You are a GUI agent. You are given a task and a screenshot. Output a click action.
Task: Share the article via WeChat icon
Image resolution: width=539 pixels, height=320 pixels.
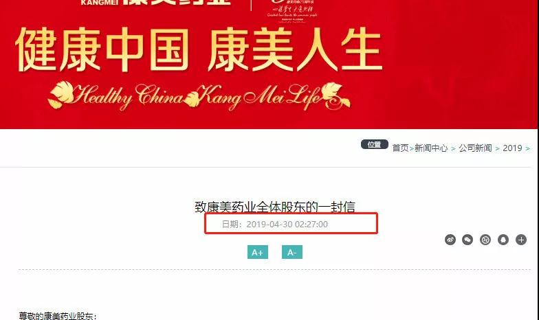tap(467, 240)
